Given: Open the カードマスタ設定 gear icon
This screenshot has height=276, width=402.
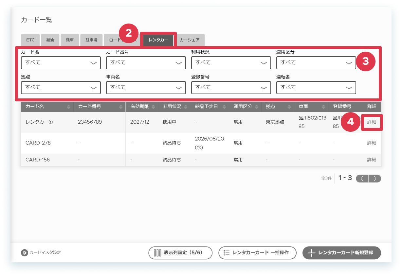Looking at the screenshot, I should [24, 253].
